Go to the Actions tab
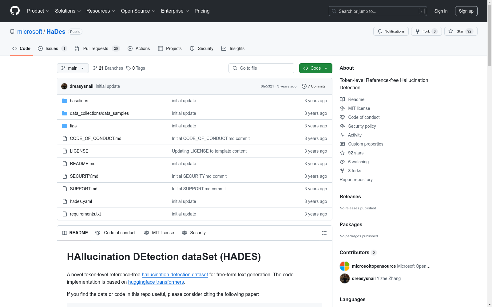The width and height of the screenshot is (492, 307). (x=139, y=49)
